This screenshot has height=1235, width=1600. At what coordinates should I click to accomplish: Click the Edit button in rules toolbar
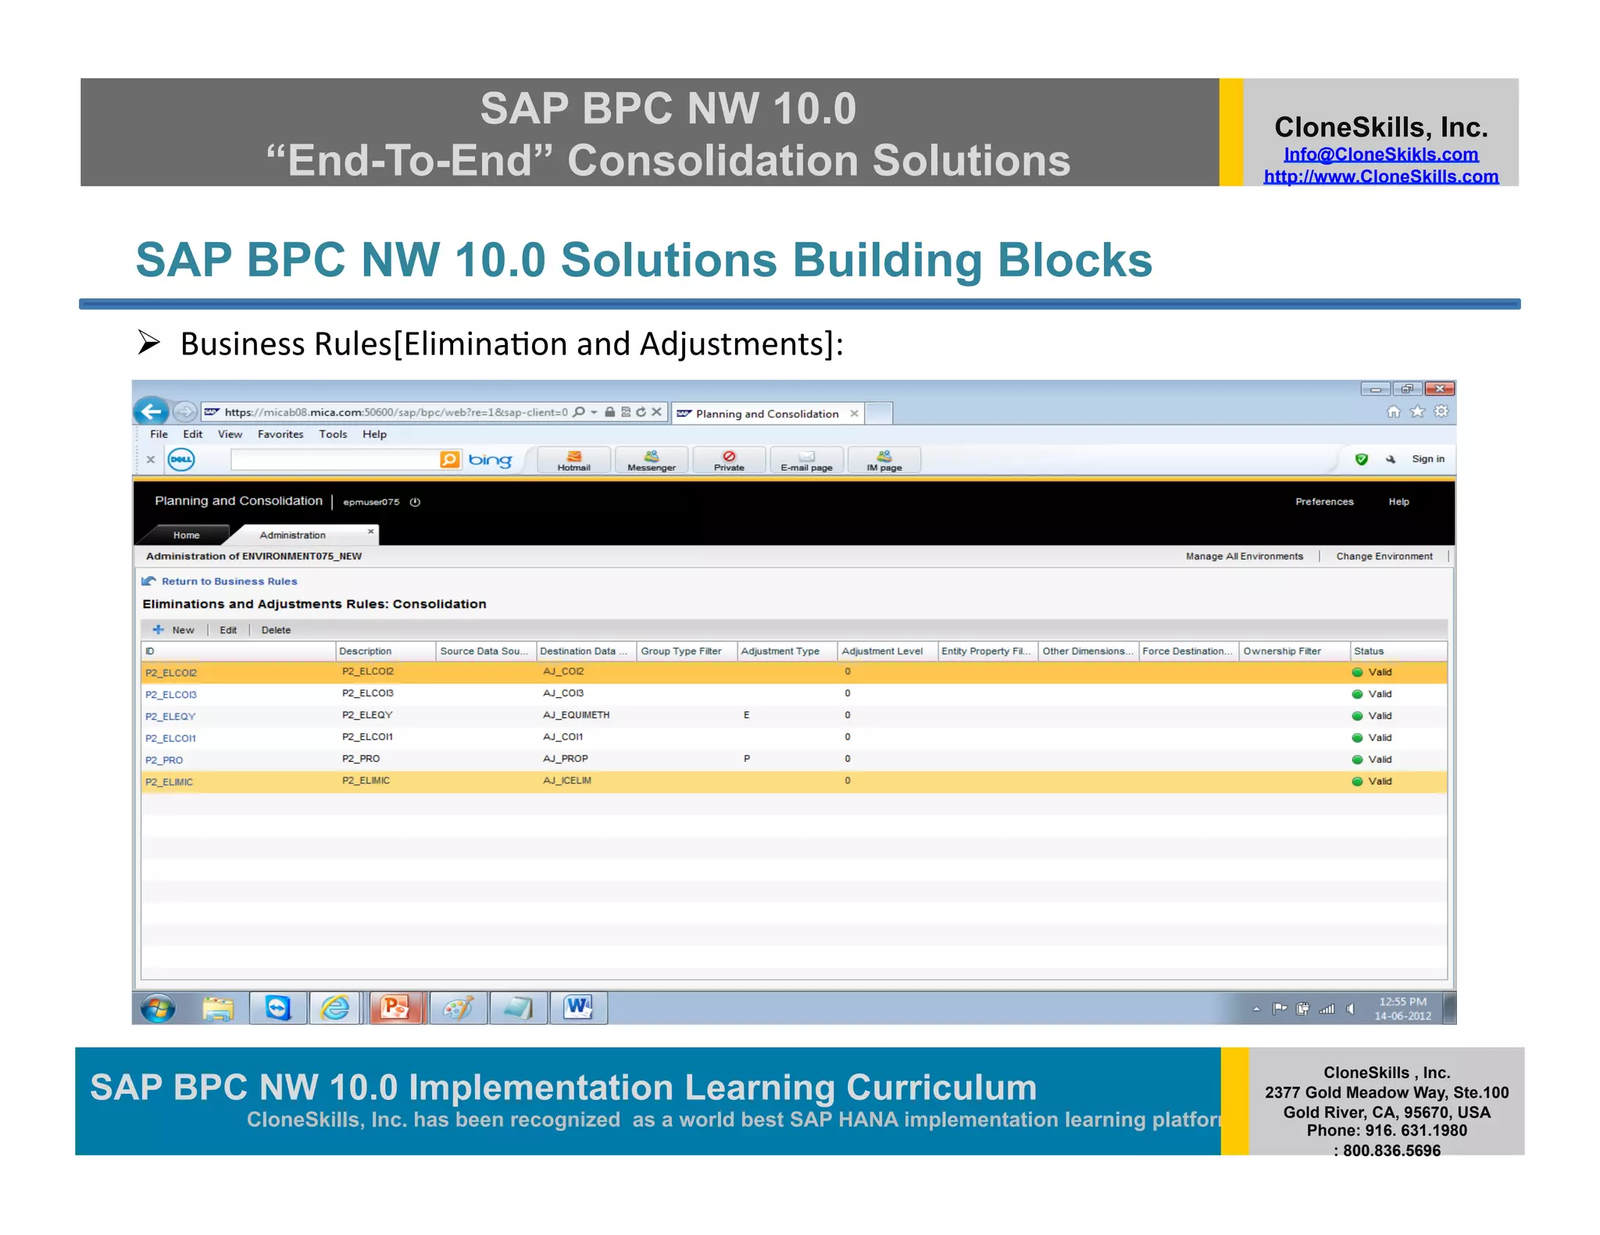click(228, 630)
